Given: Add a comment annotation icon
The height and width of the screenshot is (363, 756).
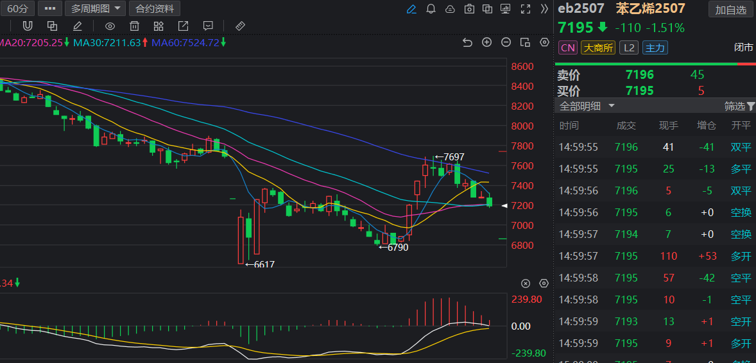Looking at the screenshot, I should (x=209, y=26).
